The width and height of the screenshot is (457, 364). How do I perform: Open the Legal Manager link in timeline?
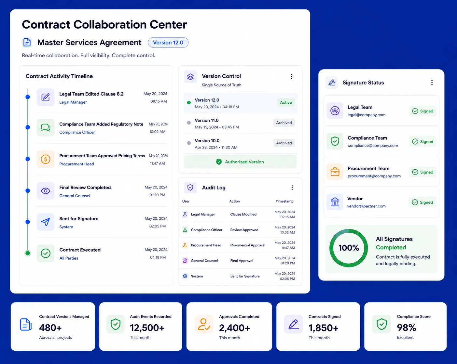[73, 102]
